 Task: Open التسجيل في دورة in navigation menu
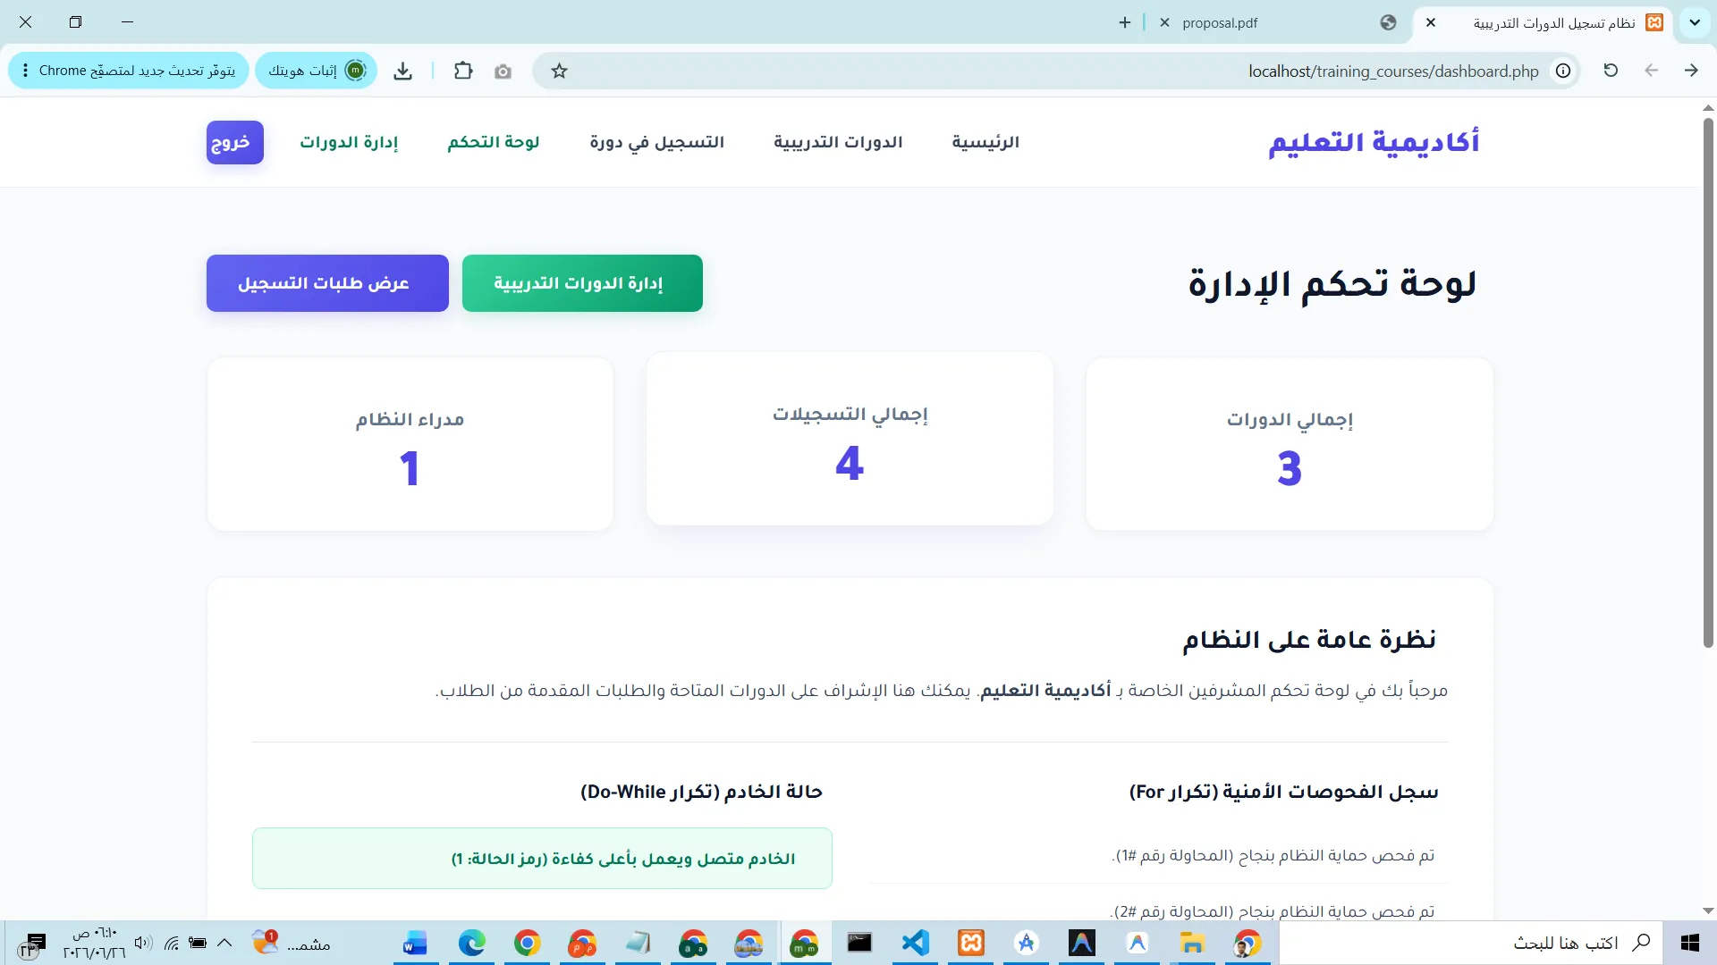coord(657,142)
